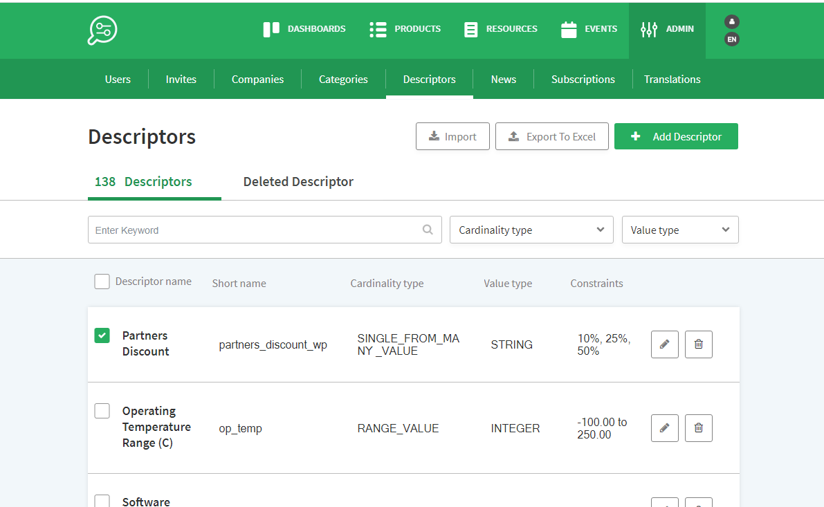Click the RANGE_VALUE cardinality cell
824x507 pixels.
[398, 429]
